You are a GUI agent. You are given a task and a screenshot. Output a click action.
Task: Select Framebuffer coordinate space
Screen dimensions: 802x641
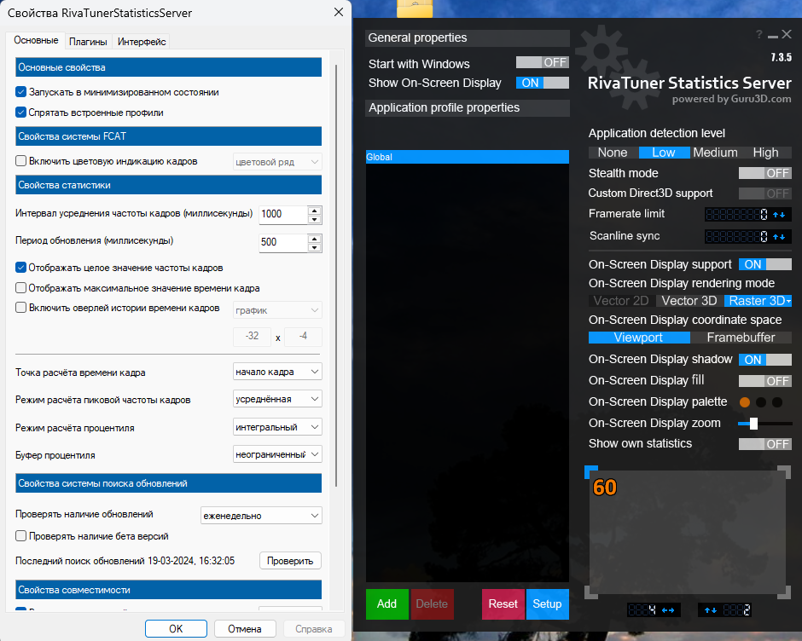[741, 338]
